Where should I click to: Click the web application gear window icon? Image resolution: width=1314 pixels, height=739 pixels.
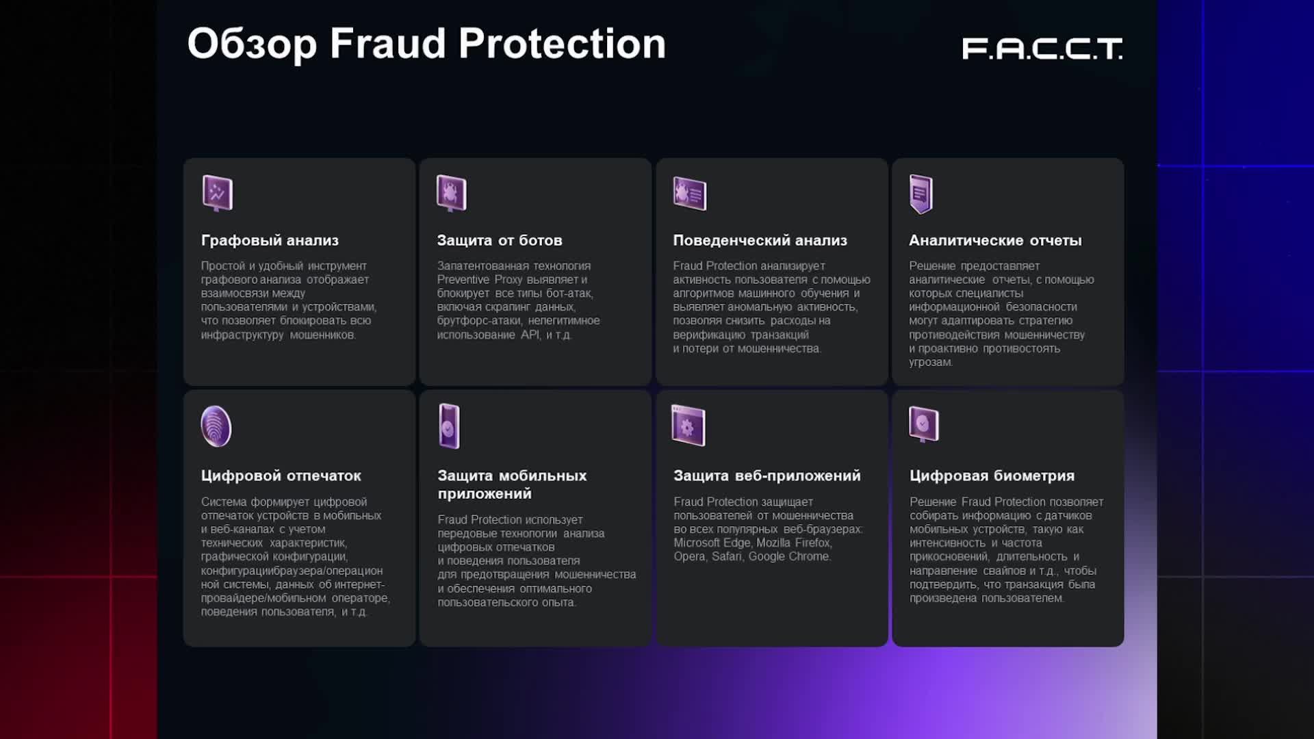tap(688, 426)
